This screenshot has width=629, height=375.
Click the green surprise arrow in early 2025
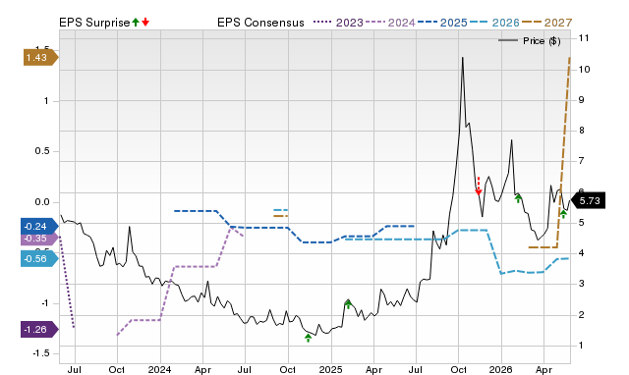point(348,304)
